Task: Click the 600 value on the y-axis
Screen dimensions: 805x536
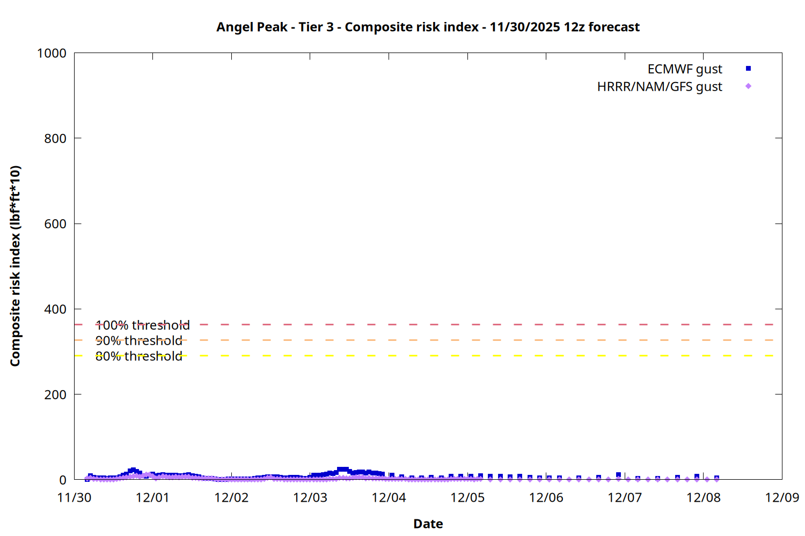Action: coord(55,224)
